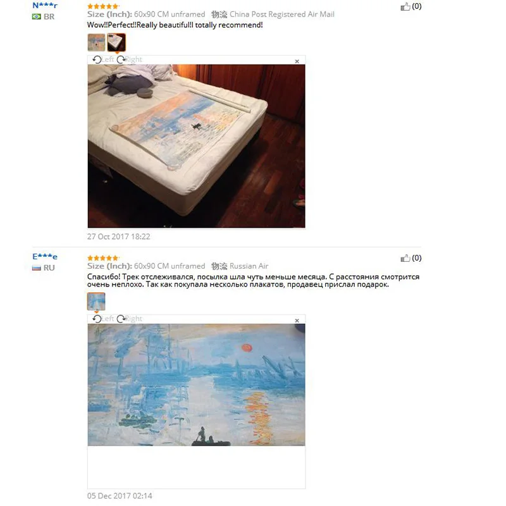Rotate second review photo left

coord(103,319)
